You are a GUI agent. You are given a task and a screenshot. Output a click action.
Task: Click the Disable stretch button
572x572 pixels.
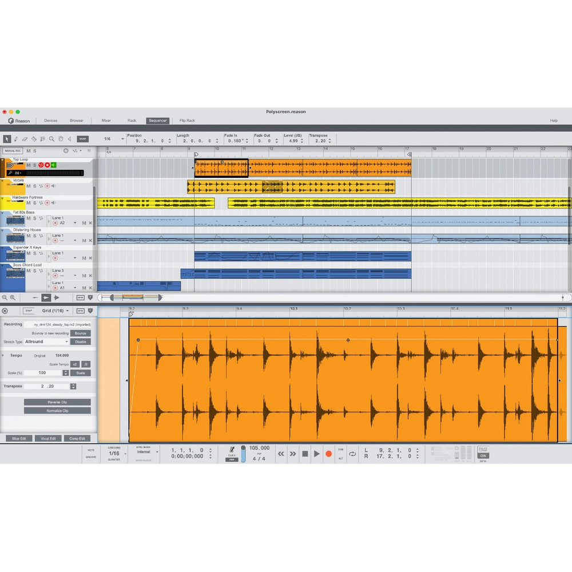(81, 342)
